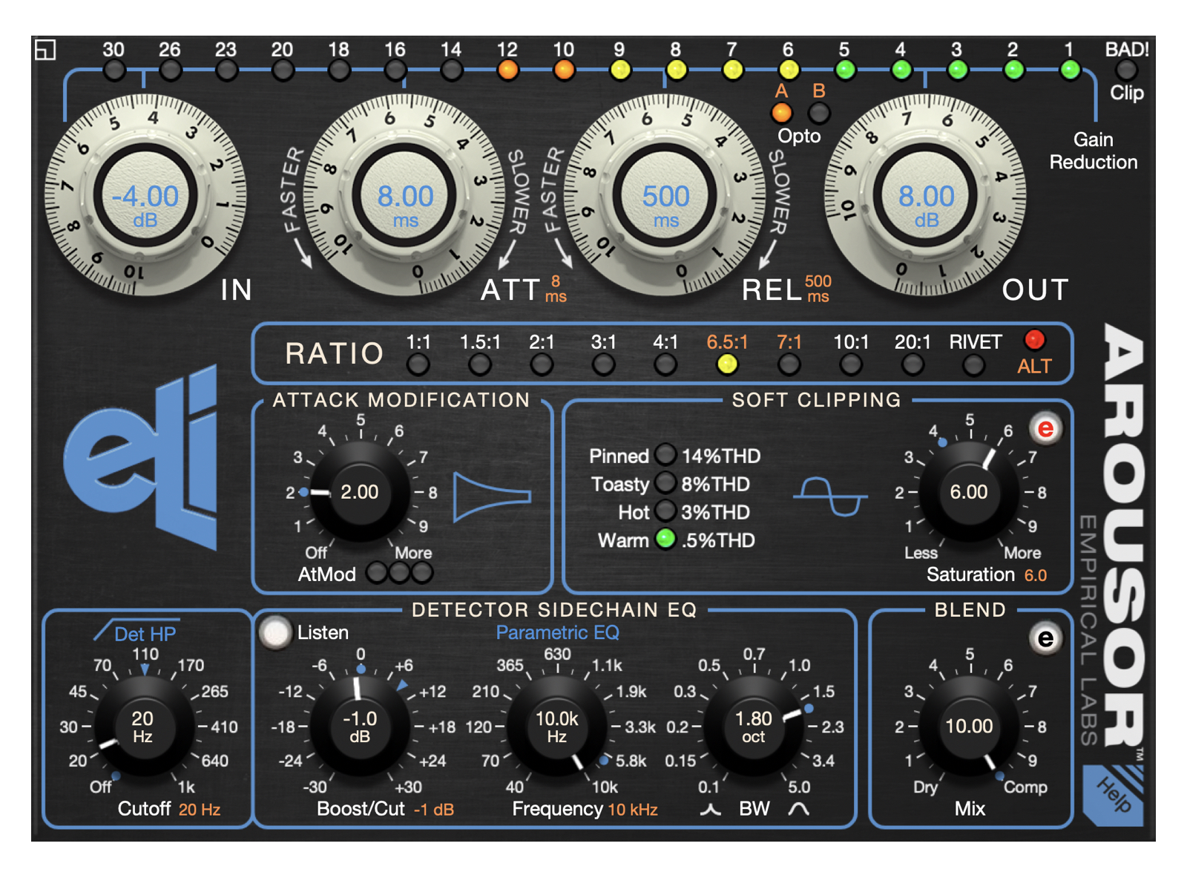This screenshot has width=1187, height=875.
Task: Enable the ALT red button
Action: [x=1034, y=340]
